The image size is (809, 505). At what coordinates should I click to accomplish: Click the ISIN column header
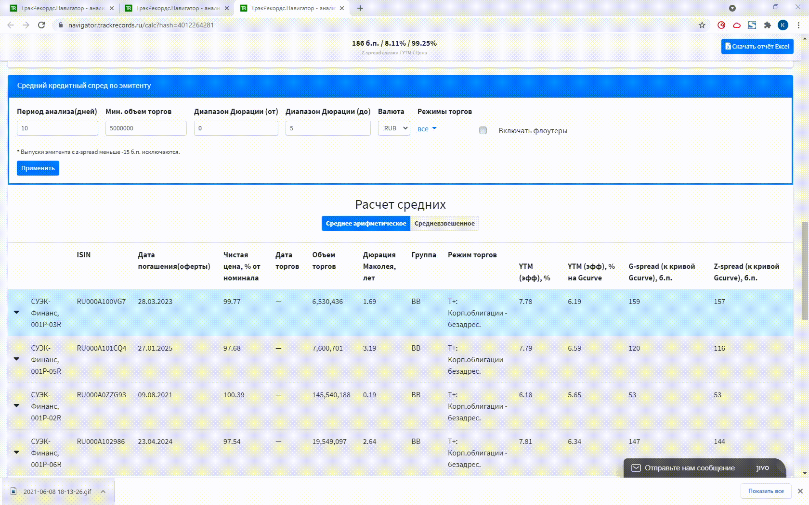click(84, 255)
